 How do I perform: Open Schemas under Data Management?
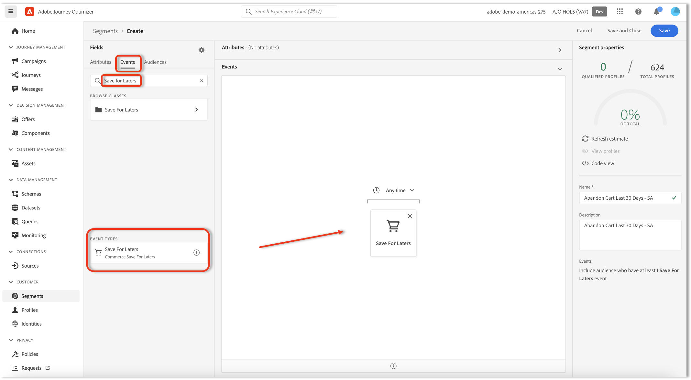tap(31, 194)
